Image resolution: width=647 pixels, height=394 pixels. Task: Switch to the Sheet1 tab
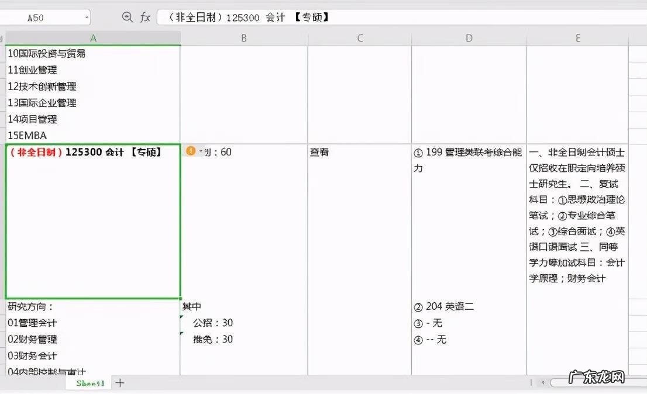(x=90, y=383)
